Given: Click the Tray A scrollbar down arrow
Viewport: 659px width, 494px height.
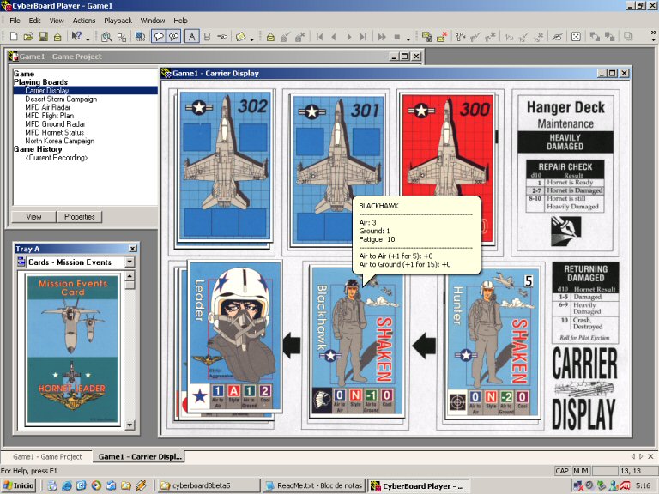Looking at the screenshot, I should coord(130,425).
